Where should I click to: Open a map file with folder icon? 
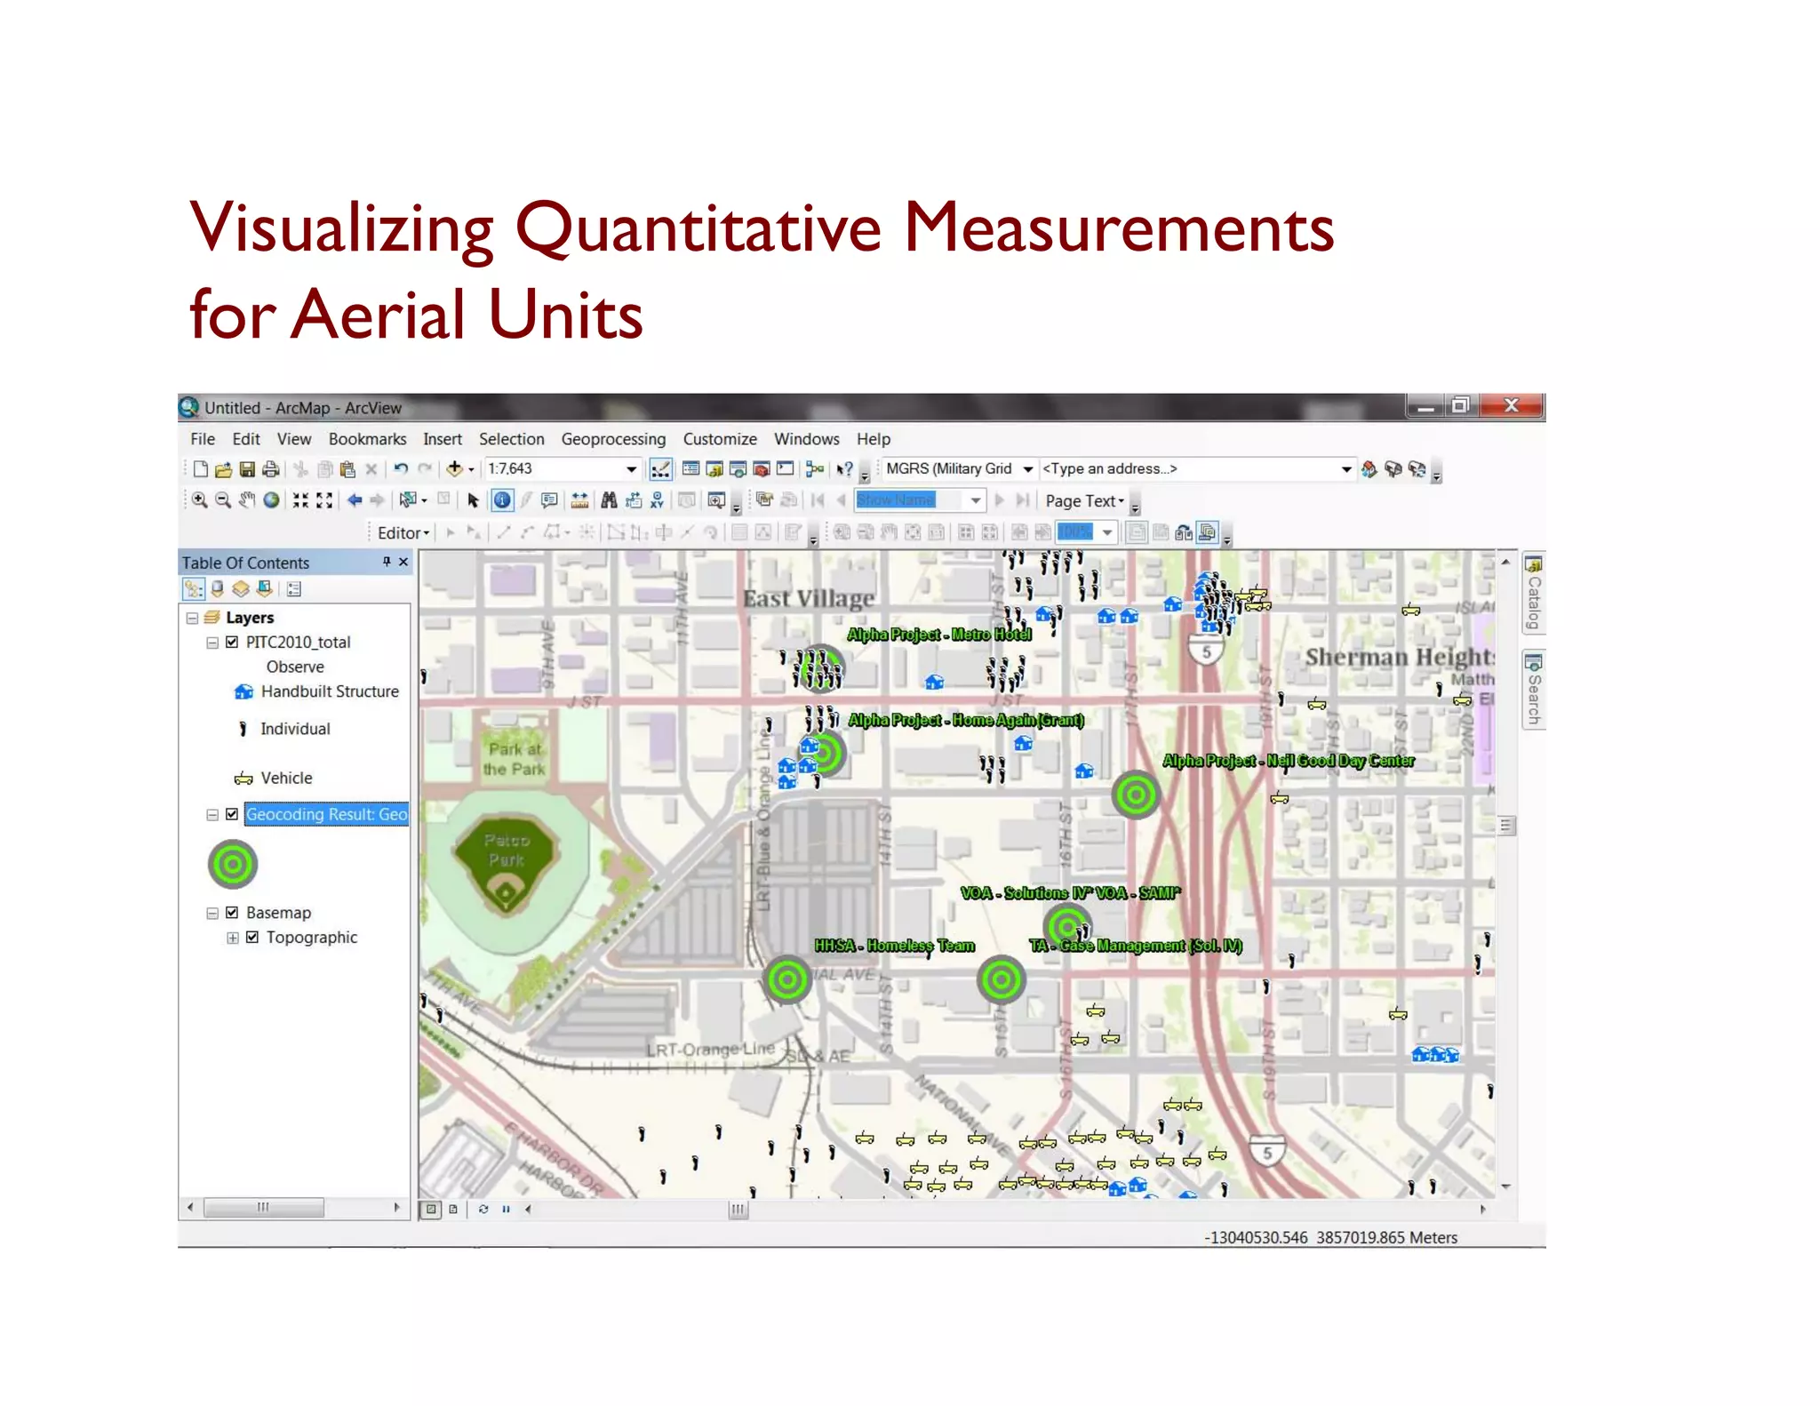click(x=224, y=469)
